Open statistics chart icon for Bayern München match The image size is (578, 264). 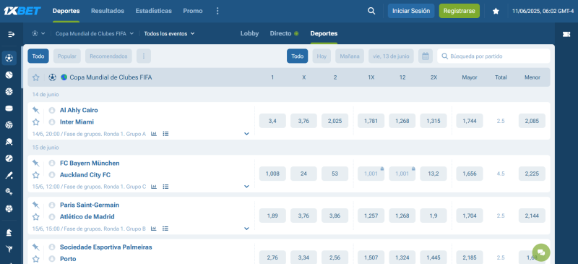154,187
